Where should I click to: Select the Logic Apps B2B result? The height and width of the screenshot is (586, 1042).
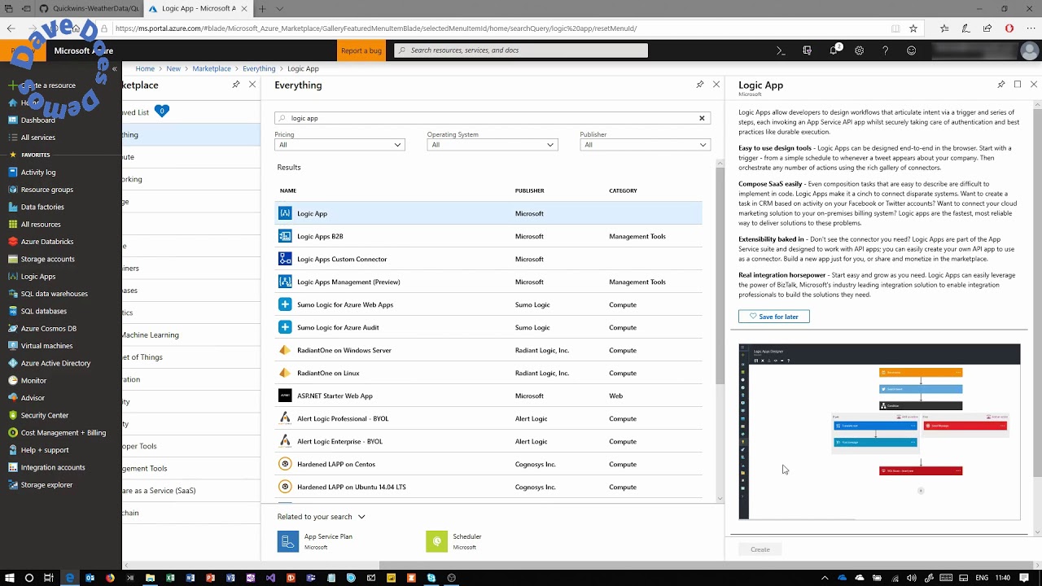pyautogui.click(x=488, y=236)
